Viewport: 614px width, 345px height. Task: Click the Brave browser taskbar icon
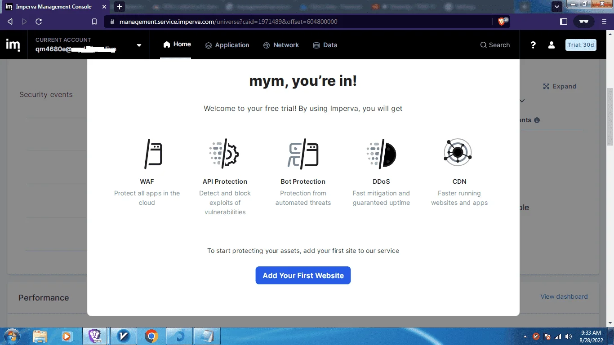[x=95, y=336]
